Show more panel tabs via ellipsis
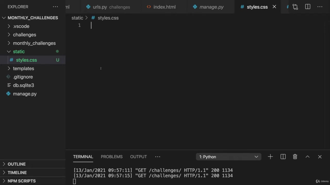 (x=158, y=157)
